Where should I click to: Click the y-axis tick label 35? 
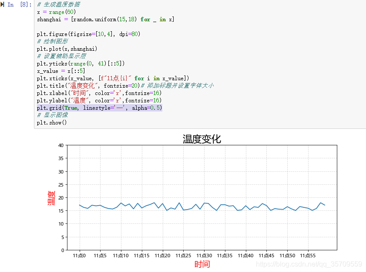(x=61, y=158)
